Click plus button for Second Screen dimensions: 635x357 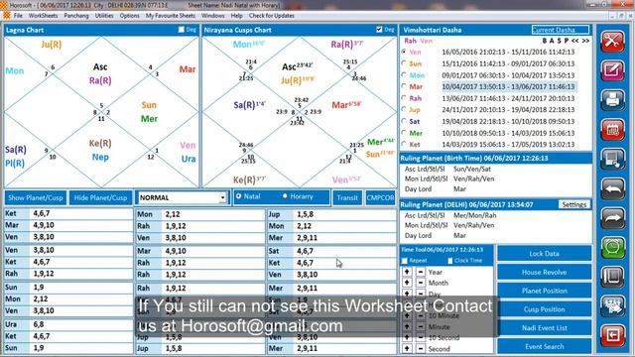tap(407, 348)
